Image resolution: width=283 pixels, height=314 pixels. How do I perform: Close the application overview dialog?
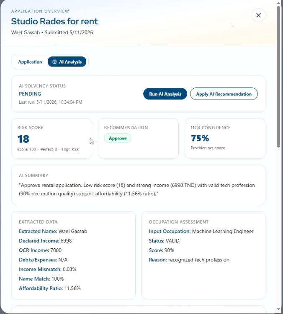tap(258, 15)
